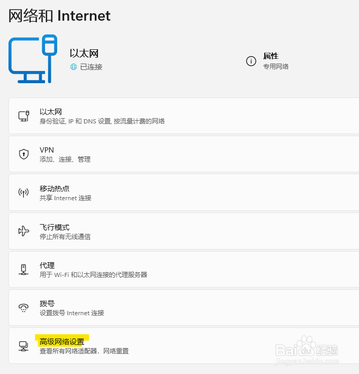Open the 以太网 settings row
The width and height of the screenshot is (359, 374).
point(184,116)
